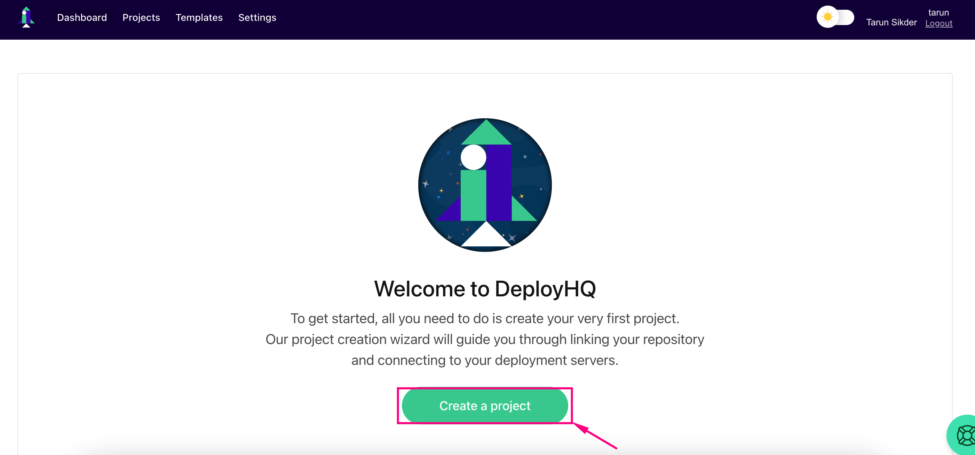Click the green nose cone of rocket

(x=486, y=134)
